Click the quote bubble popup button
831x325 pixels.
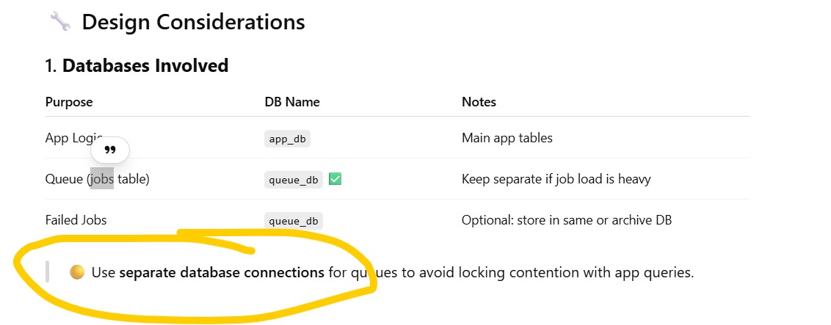pos(110,150)
